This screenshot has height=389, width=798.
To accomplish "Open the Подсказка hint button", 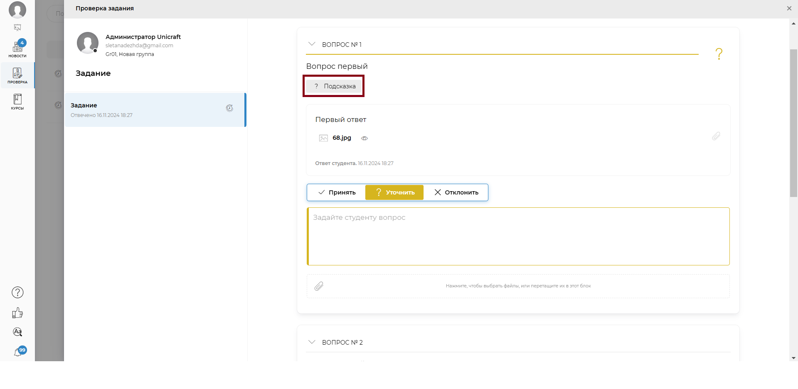I will [335, 86].
